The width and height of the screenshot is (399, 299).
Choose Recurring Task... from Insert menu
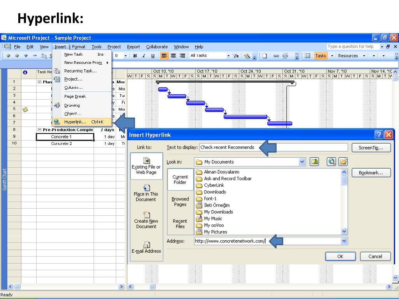tap(82, 71)
